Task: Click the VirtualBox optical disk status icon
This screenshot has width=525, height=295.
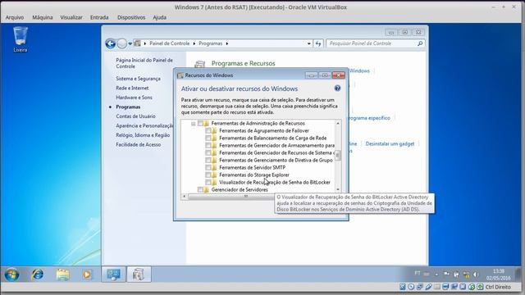Action: [411, 287]
